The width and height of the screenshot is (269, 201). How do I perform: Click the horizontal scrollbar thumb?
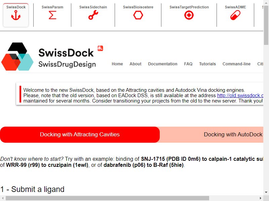pyautogui.click(x=107, y=198)
